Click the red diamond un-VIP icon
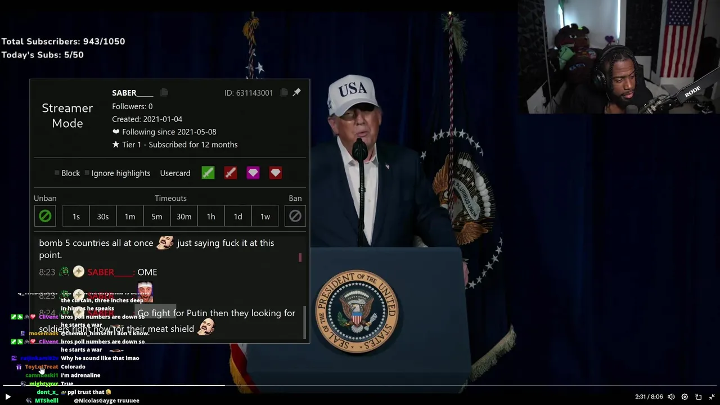The width and height of the screenshot is (720, 405). coord(276,173)
